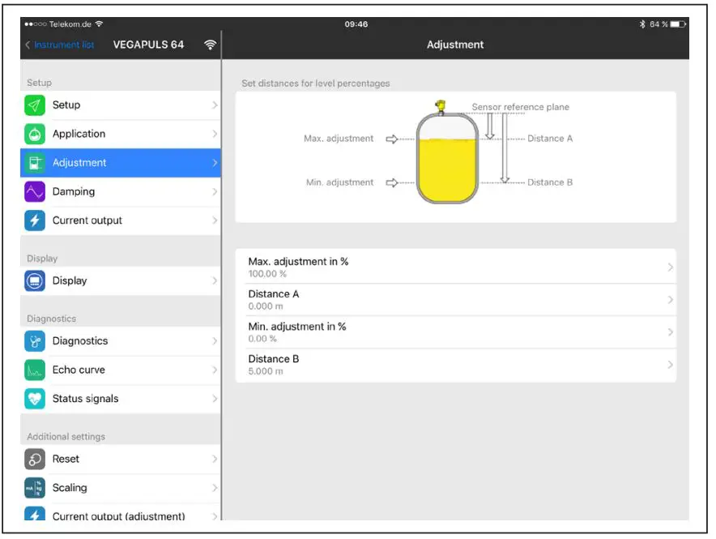Click the Sensor reference plane label
The image size is (716, 539).
521,107
